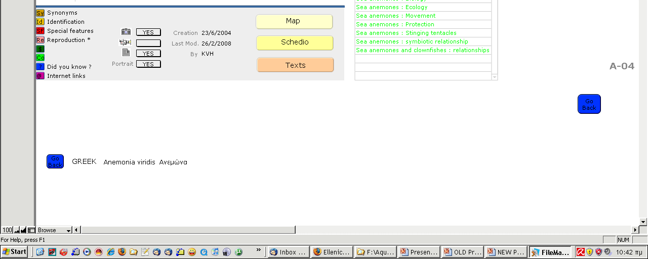Image resolution: width=648 pixels, height=259 pixels.
Task: Switch to the Inbox taskbar window
Action: 288,251
